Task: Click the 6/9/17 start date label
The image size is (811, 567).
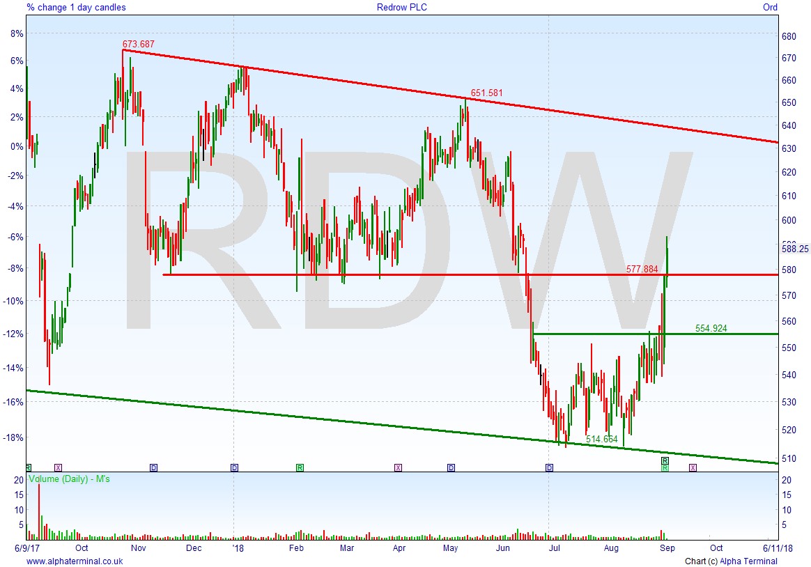Action: coord(27,548)
